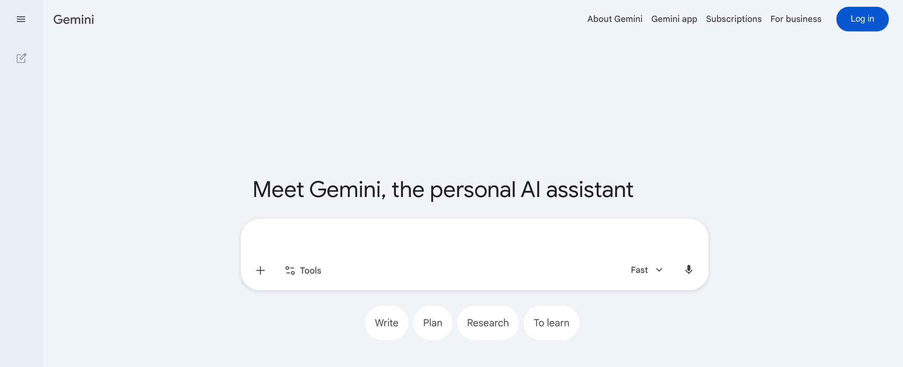Open the About Gemini page

tap(615, 19)
